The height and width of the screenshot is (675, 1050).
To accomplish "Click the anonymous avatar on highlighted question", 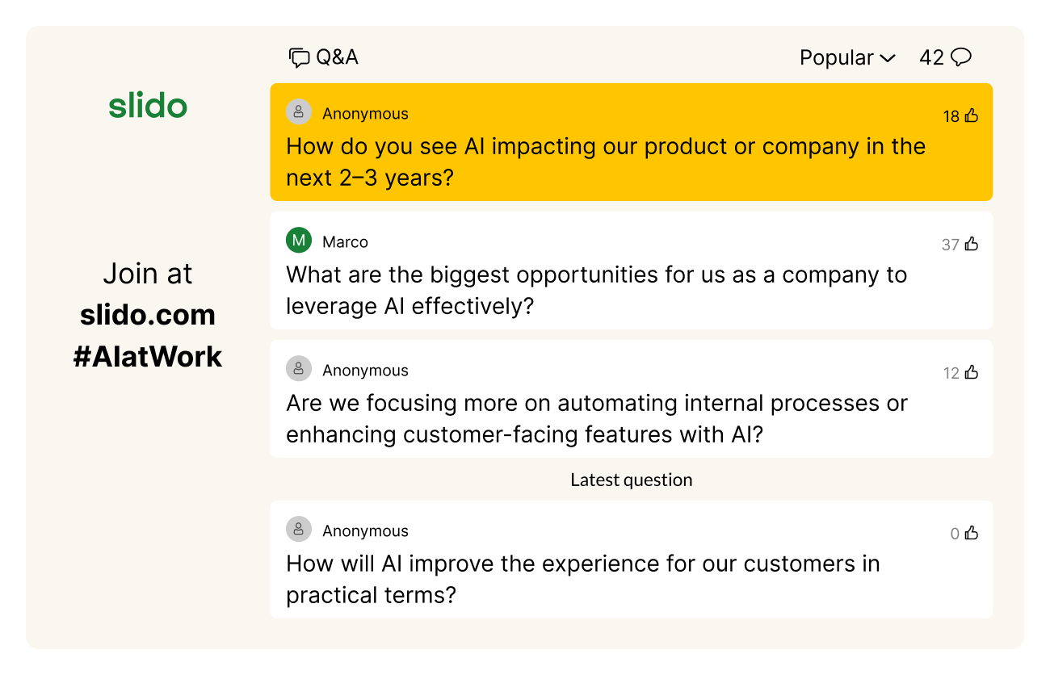I will (x=299, y=112).
